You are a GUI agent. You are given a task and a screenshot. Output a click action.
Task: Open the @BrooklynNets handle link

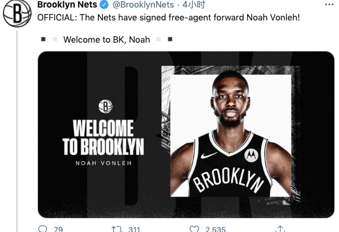pos(143,5)
